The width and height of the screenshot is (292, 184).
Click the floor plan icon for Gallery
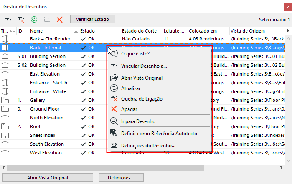[x=5, y=100]
